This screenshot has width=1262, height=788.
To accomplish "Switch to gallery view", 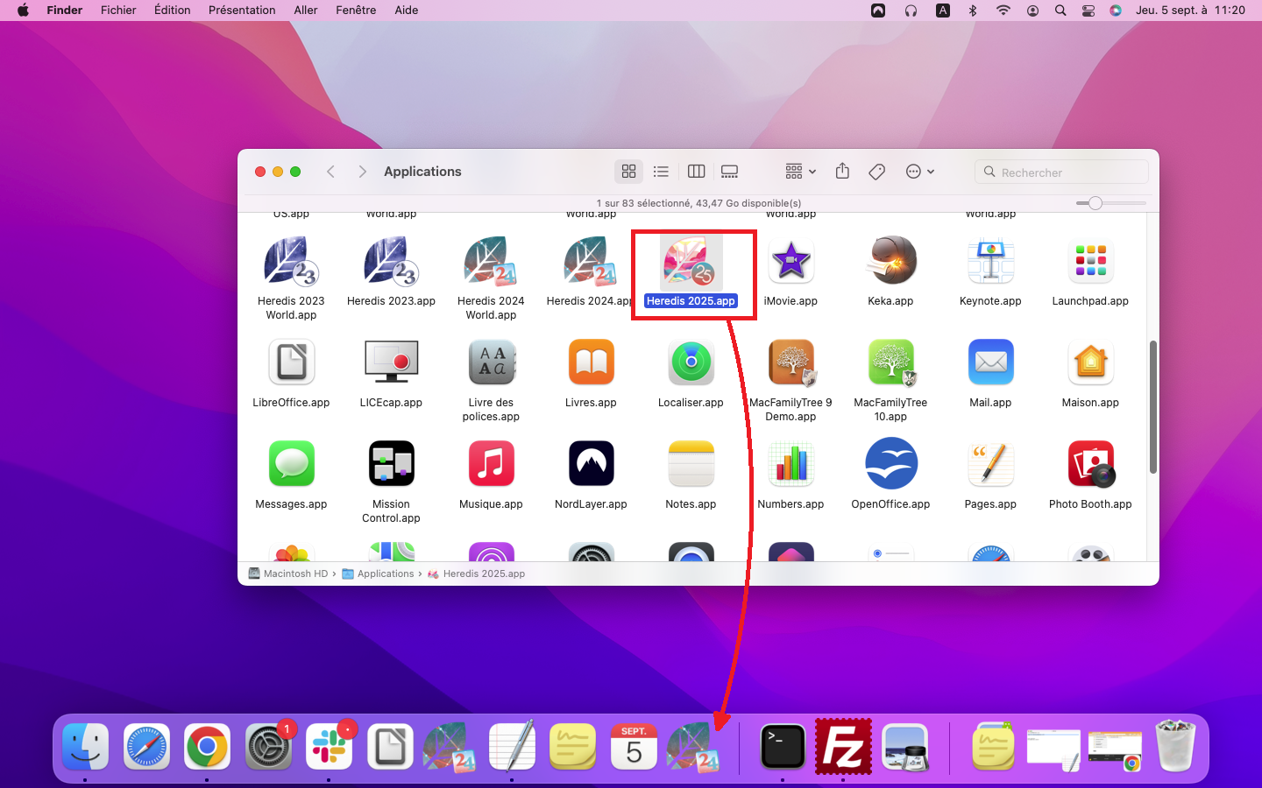I will coord(729,172).
